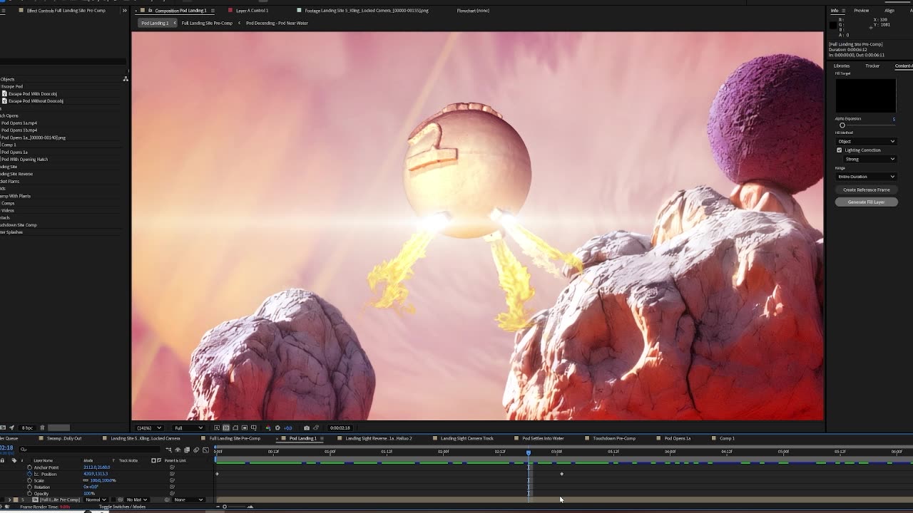Show last snapshot icon

316,427
